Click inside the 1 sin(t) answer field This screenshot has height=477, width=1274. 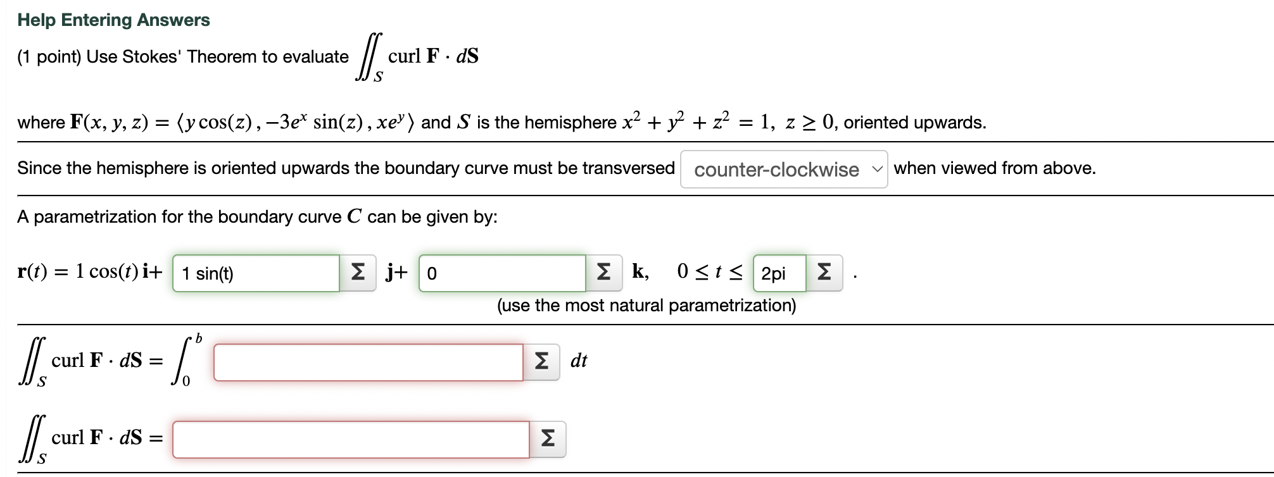pyautogui.click(x=256, y=273)
